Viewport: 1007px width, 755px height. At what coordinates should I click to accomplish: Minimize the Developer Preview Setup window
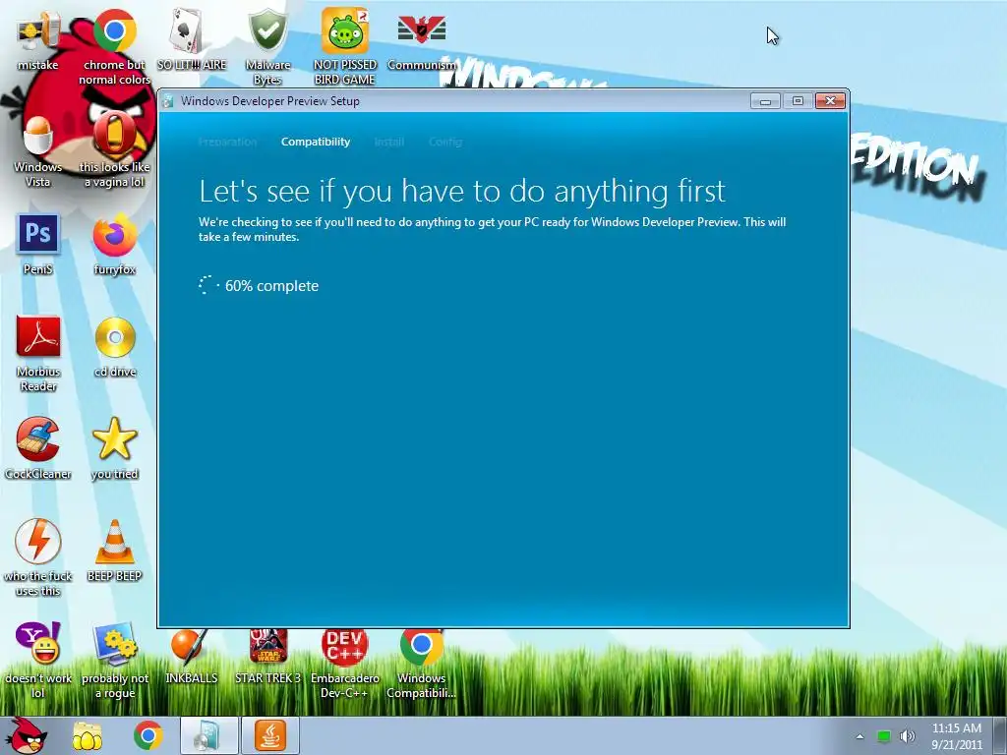point(765,101)
